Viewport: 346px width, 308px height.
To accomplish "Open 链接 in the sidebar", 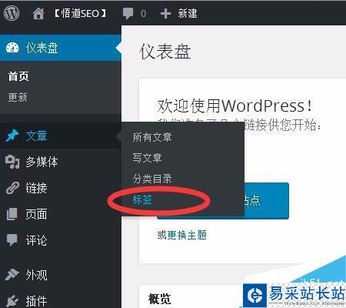I will pyautogui.click(x=36, y=188).
